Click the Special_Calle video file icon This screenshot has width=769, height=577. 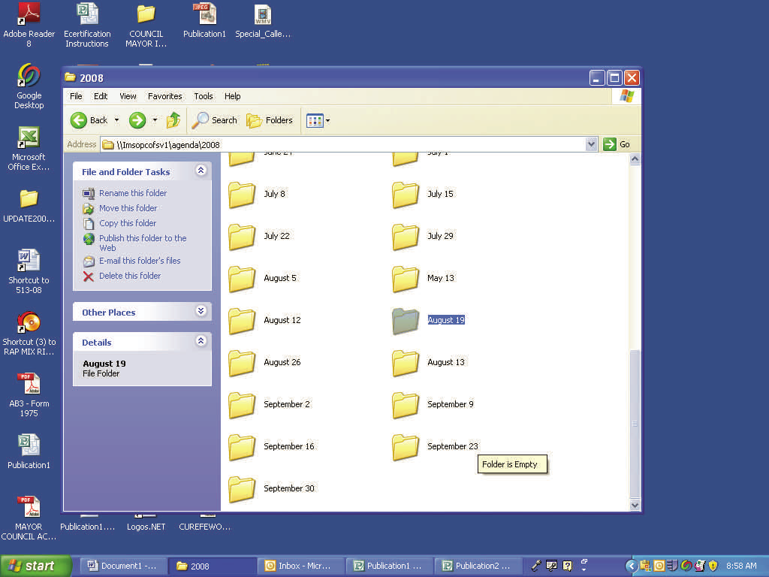click(263, 20)
